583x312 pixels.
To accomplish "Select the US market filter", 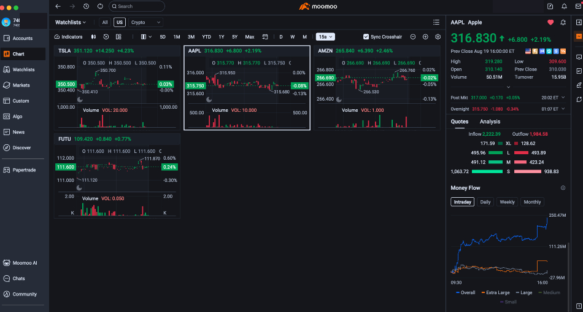I will pyautogui.click(x=119, y=22).
